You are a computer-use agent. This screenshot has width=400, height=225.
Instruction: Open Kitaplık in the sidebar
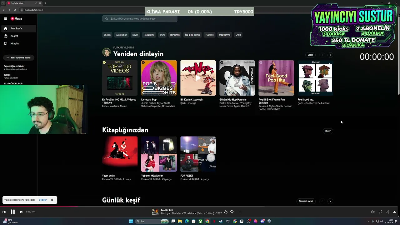click(x=18, y=43)
